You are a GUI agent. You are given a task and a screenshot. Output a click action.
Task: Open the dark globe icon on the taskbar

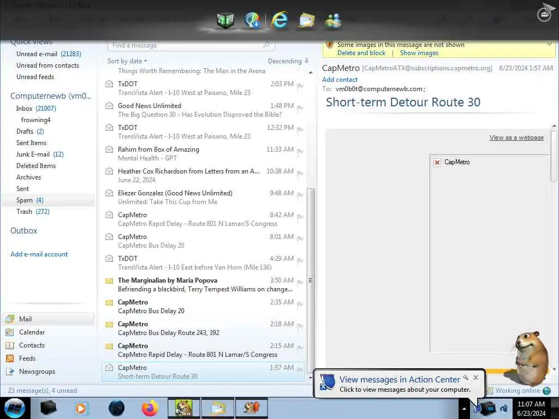coord(116,408)
